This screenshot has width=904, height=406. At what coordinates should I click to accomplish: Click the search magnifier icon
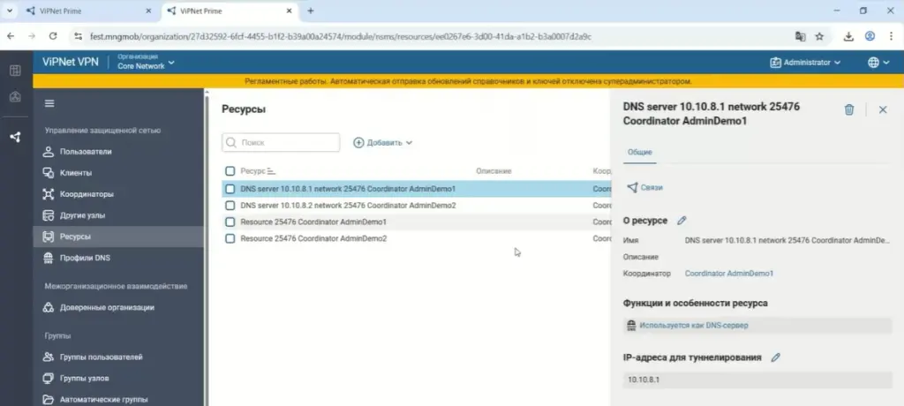(232, 142)
